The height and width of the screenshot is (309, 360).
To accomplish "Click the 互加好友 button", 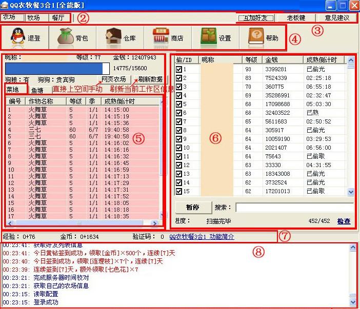I will point(256,17).
